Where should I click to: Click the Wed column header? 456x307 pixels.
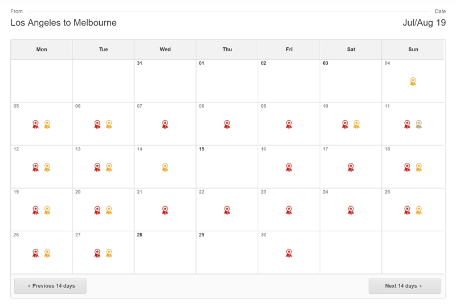[165, 50]
